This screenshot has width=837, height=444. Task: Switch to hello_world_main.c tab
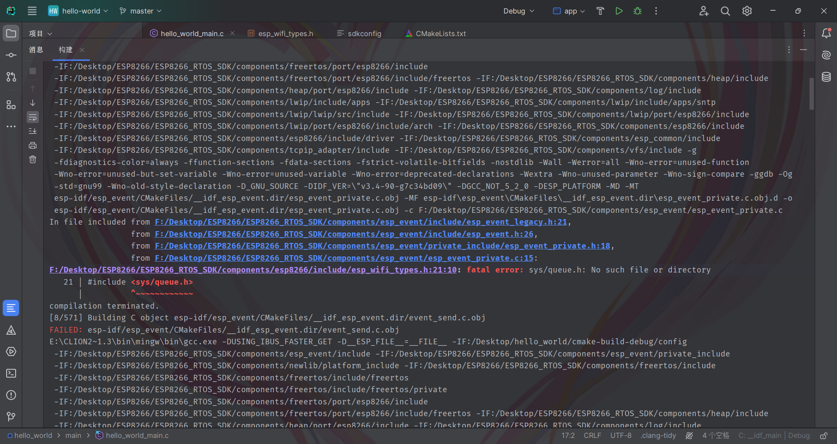pyautogui.click(x=192, y=34)
